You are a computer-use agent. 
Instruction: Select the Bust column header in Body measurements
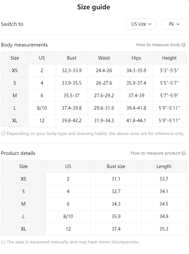click(x=72, y=58)
